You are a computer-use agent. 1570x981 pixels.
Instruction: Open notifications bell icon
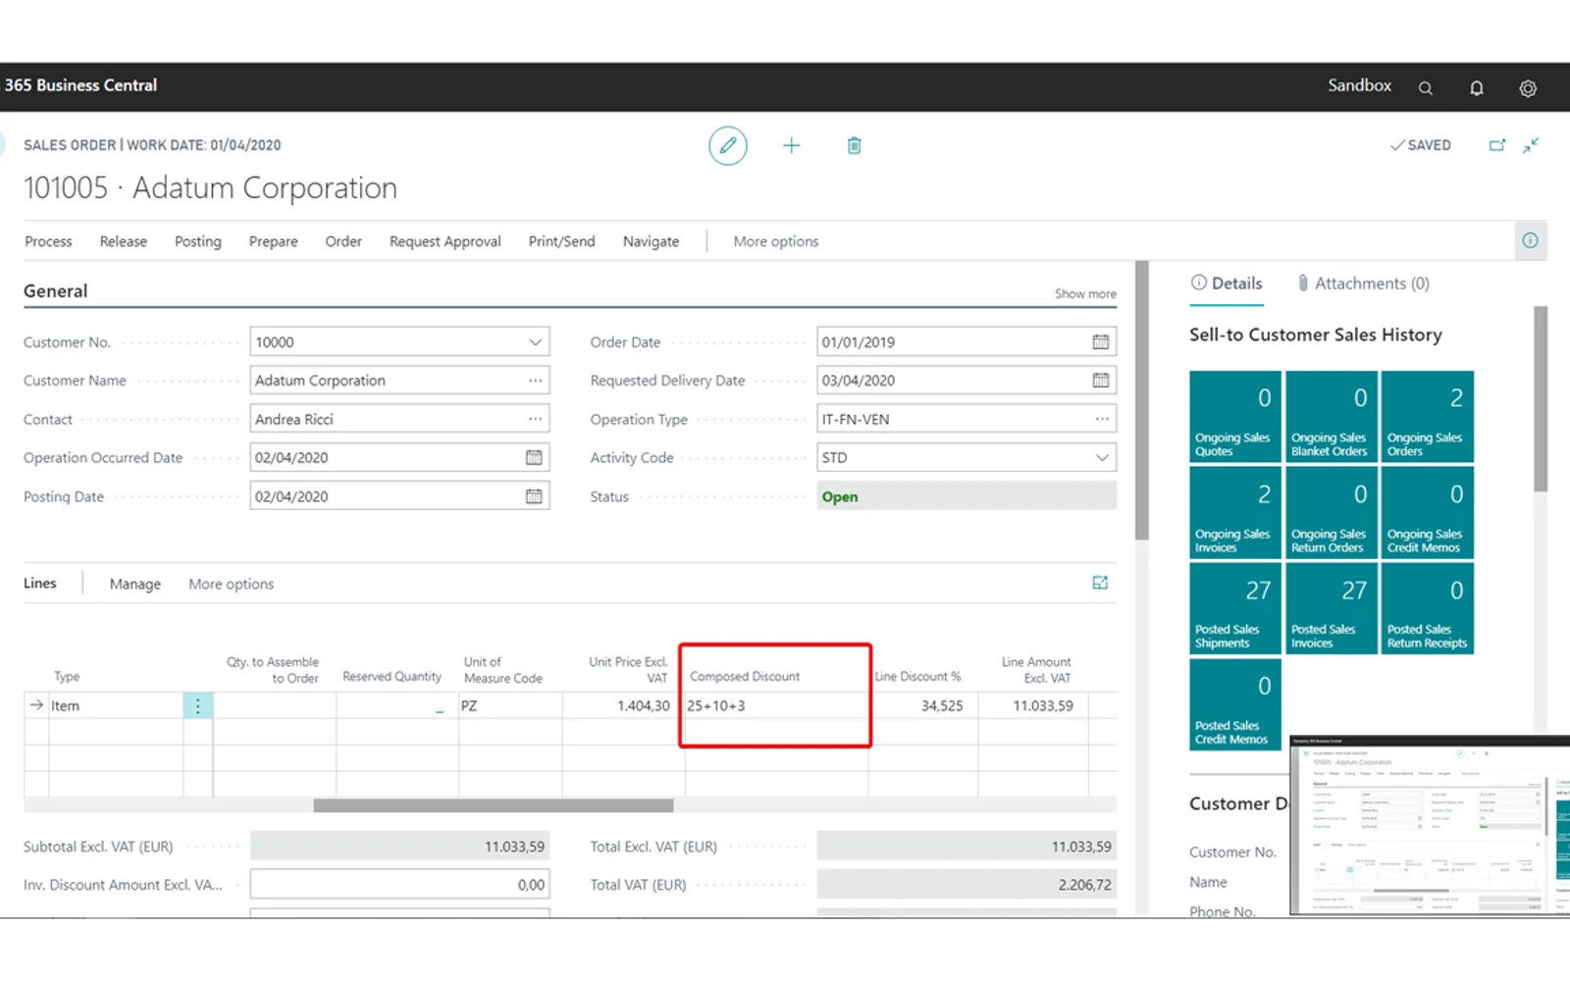coord(1476,87)
